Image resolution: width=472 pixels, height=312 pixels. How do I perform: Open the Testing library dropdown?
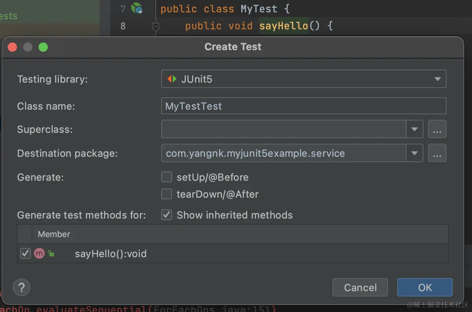303,79
